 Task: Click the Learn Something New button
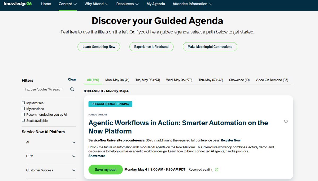[x=99, y=47]
